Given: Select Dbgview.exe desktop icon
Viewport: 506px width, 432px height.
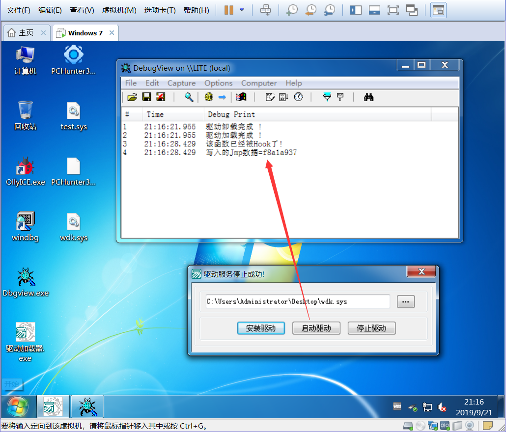Looking at the screenshot, I should (26, 282).
